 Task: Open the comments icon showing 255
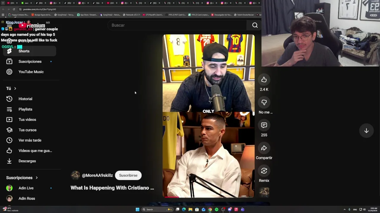click(264, 125)
